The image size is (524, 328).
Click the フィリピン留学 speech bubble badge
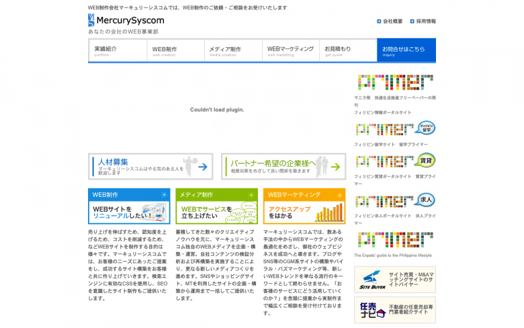tap(425, 128)
